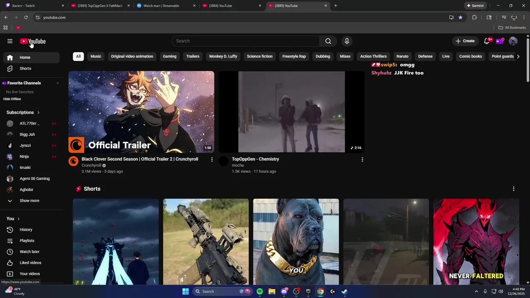Open Black Clover Second Season video title
Image resolution: width=530 pixels, height=298 pixels.
[x=140, y=159]
